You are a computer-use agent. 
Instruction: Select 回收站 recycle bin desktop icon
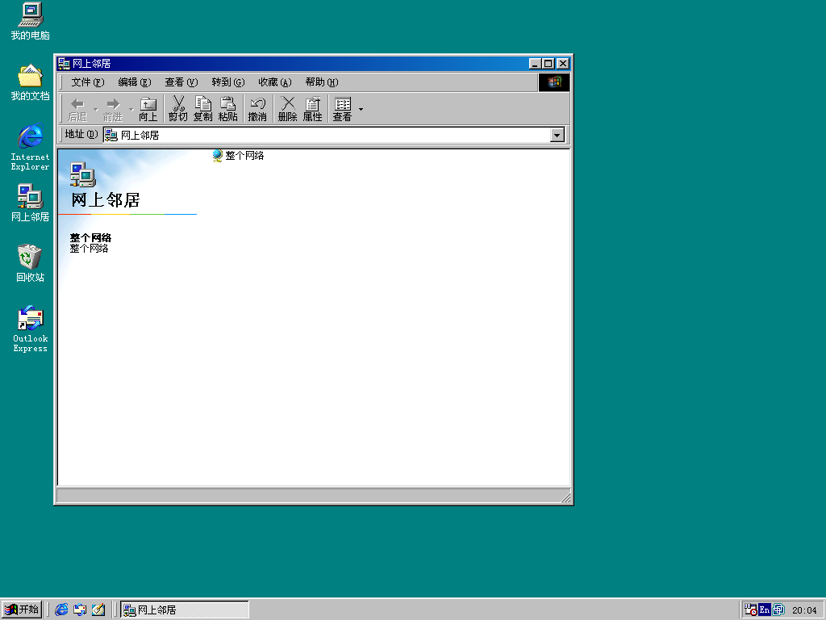[30, 263]
